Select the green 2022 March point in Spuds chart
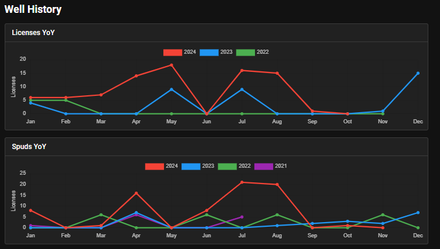440x249 pixels. (101, 215)
